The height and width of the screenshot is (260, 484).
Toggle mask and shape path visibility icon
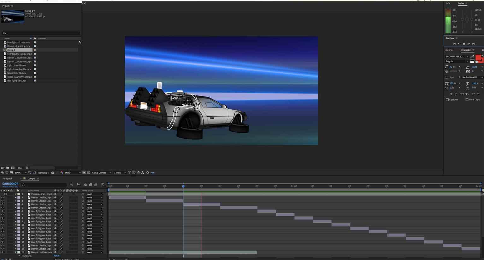34,173
